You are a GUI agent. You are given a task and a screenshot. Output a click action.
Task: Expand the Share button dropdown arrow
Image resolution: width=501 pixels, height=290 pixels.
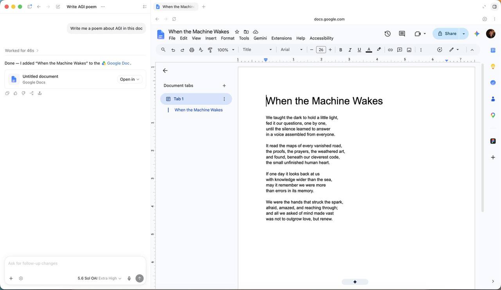(464, 34)
